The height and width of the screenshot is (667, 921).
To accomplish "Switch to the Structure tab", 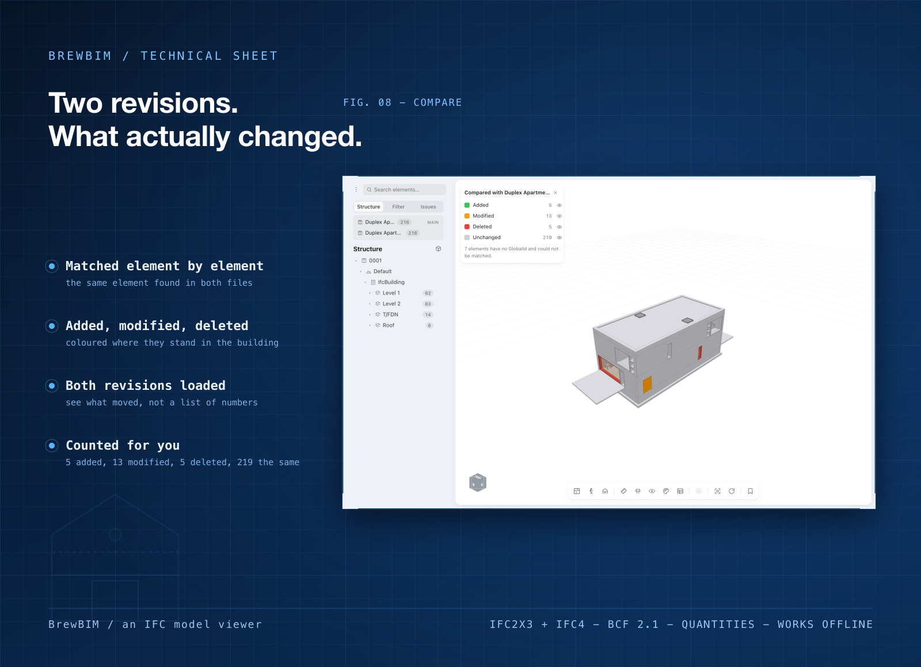I will pyautogui.click(x=368, y=206).
